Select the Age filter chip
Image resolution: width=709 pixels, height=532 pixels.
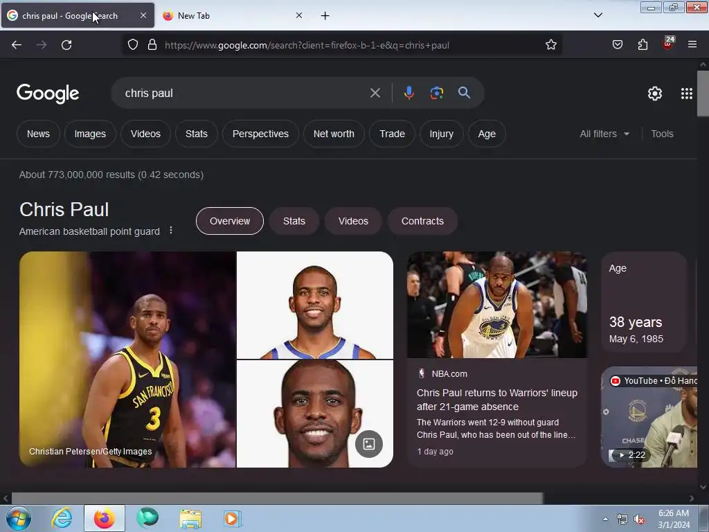pos(487,134)
